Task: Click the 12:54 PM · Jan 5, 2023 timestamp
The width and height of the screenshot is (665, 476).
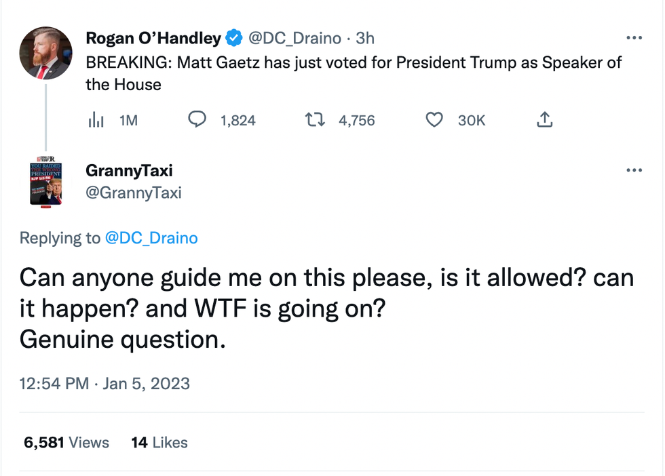Action: pos(104,384)
